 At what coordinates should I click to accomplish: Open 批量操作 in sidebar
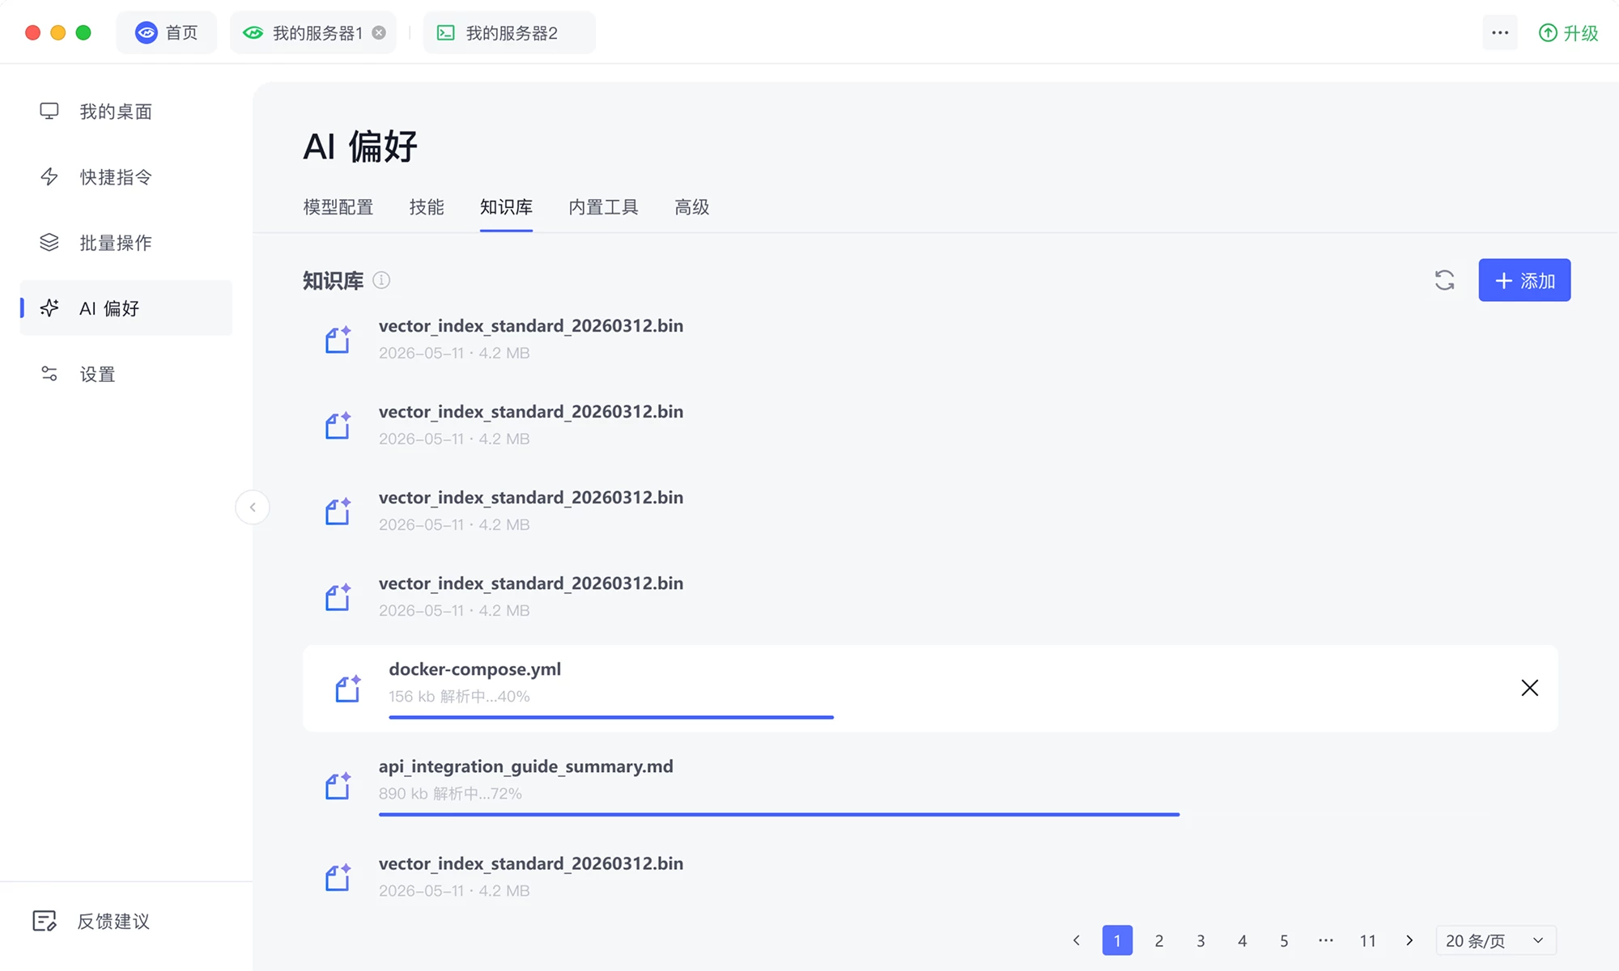[x=125, y=242]
